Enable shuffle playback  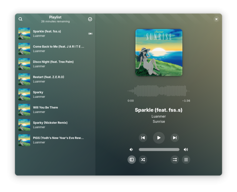[143, 160]
